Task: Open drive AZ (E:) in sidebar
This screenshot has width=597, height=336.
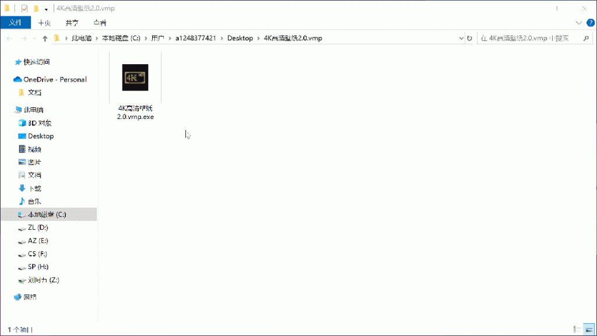Action: tap(38, 241)
